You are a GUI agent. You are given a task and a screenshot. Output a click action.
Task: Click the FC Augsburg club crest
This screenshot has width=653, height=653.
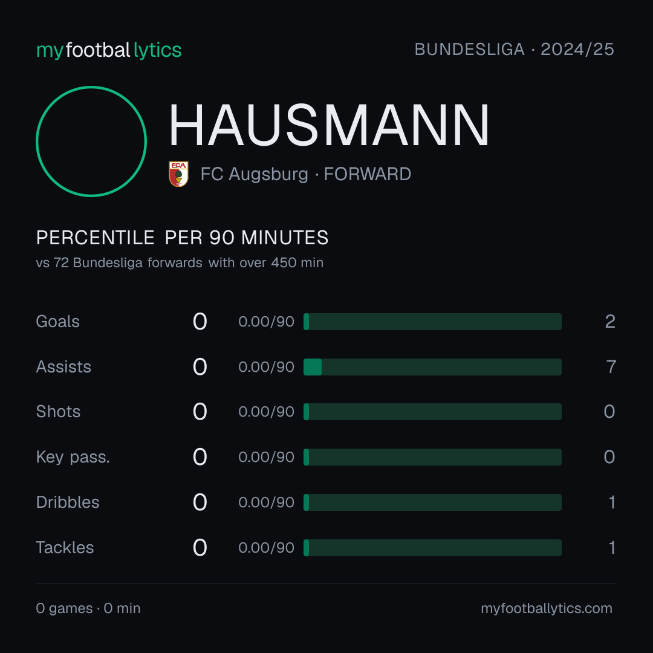178,174
